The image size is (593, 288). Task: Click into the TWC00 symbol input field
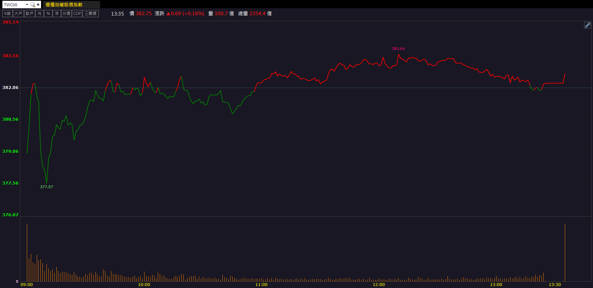pyautogui.click(x=14, y=5)
